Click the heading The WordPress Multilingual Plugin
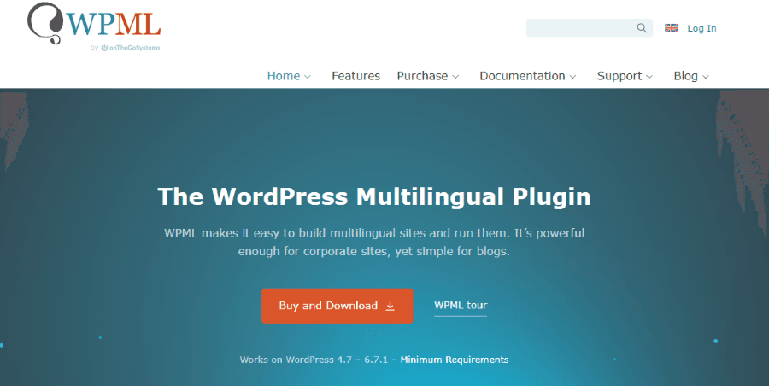 click(x=374, y=196)
